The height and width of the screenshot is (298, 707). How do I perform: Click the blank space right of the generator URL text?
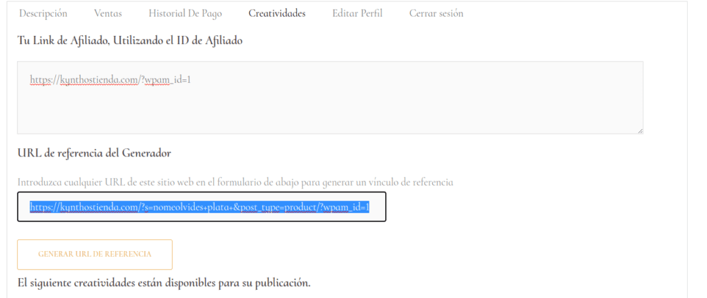pyautogui.click(x=378, y=207)
